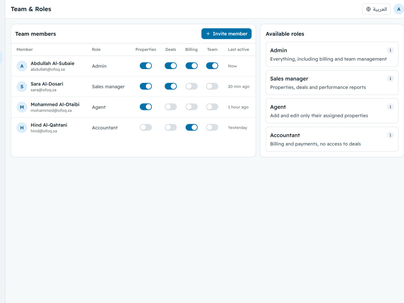404x303 pixels.
Task: Open the user avatar menu in header
Action: [399, 9]
